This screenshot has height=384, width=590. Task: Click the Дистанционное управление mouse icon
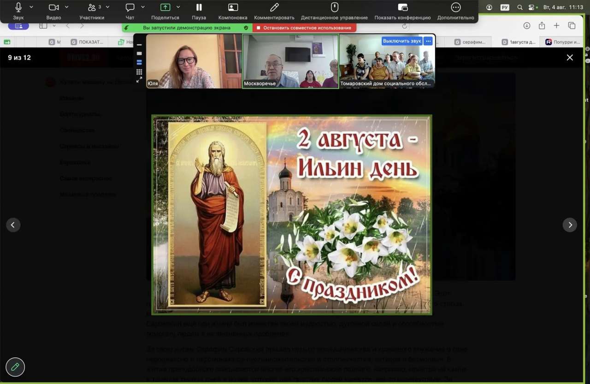click(335, 7)
